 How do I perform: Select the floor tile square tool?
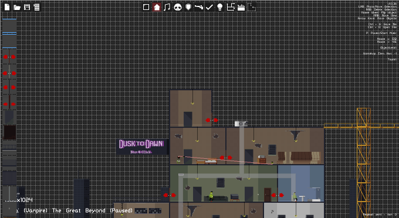tap(146, 7)
